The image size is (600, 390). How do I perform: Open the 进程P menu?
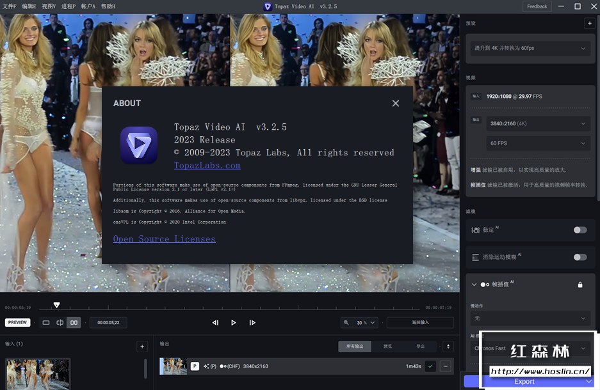point(69,6)
